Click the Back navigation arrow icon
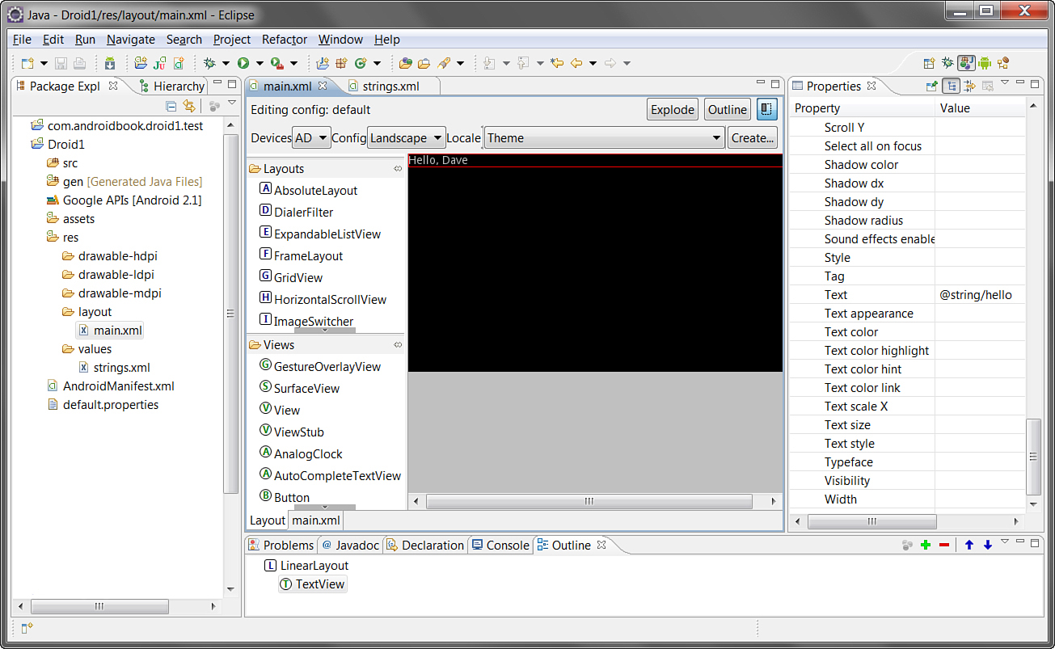Viewport: 1055px width, 649px height. [x=576, y=63]
